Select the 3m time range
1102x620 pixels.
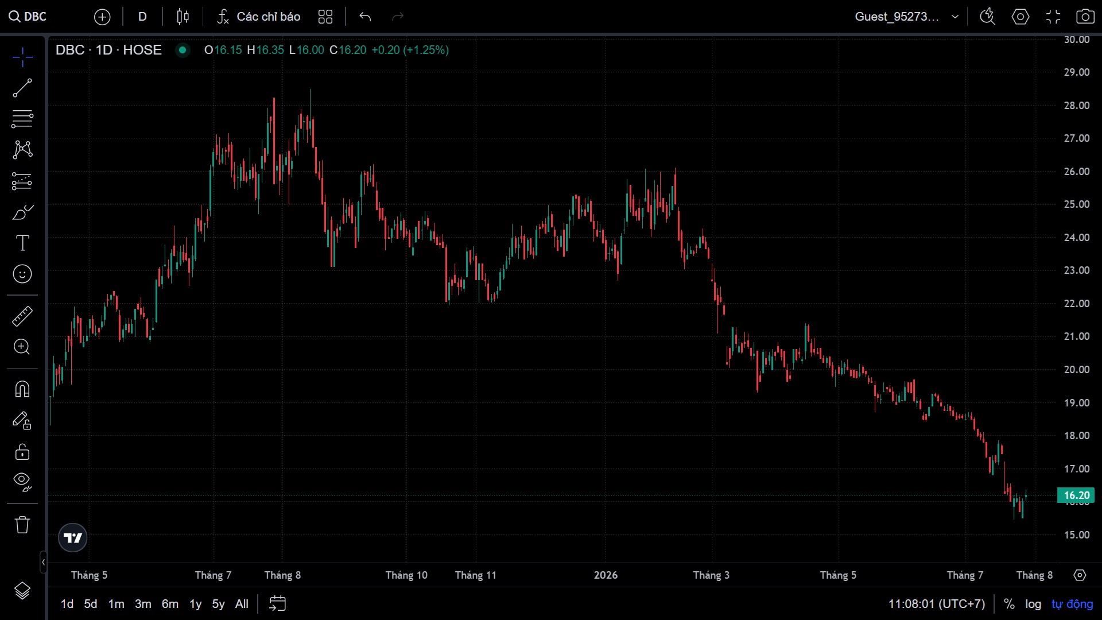pos(143,604)
